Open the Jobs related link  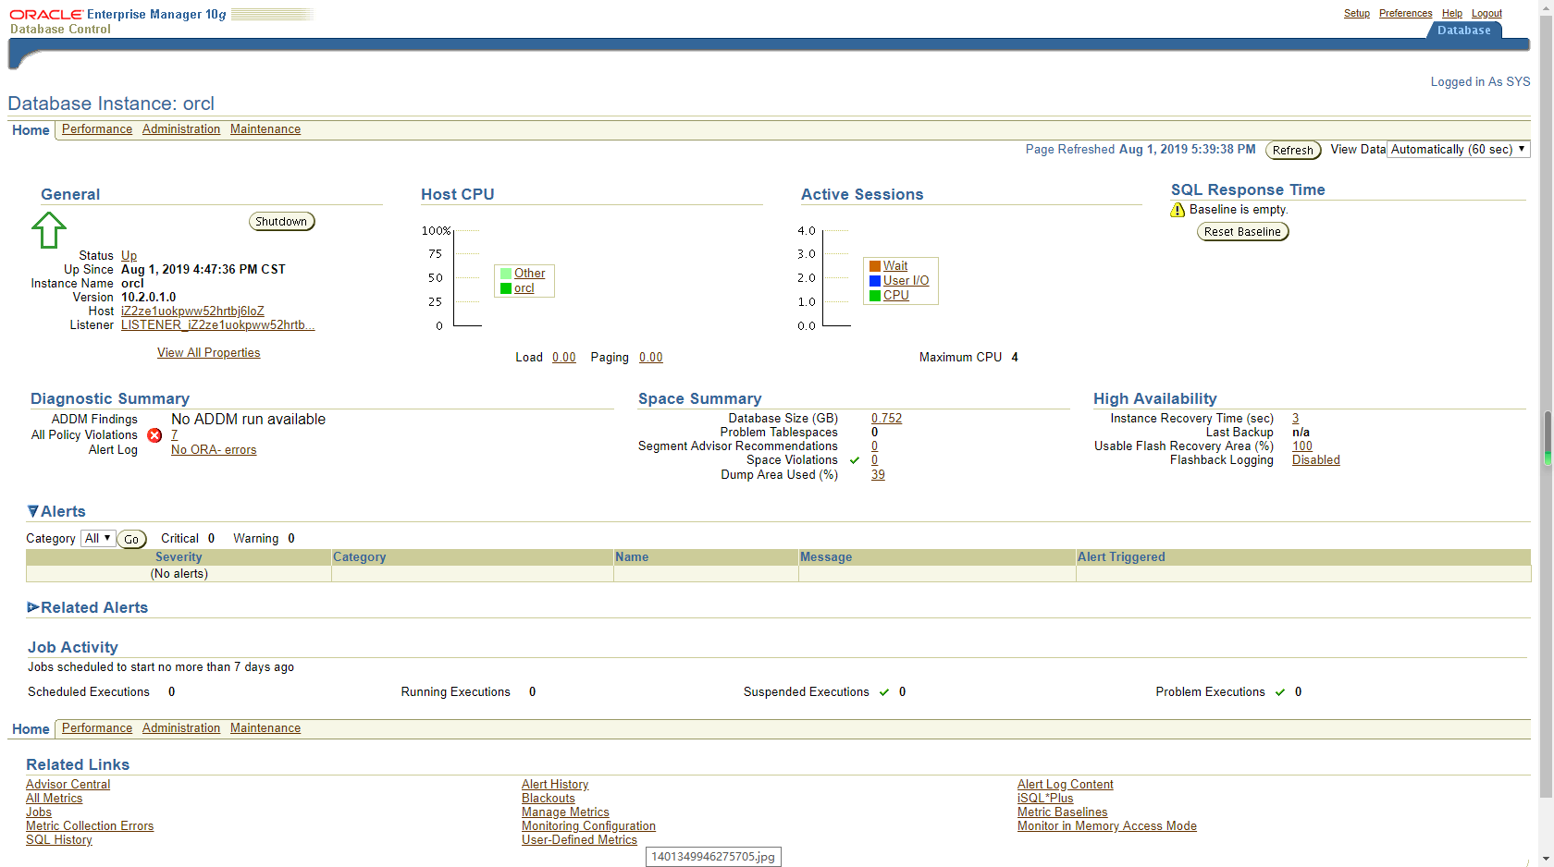[x=39, y=812]
